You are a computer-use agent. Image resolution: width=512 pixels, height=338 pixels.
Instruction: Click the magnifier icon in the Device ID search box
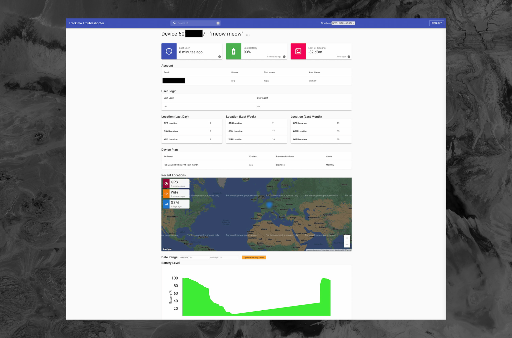point(175,23)
